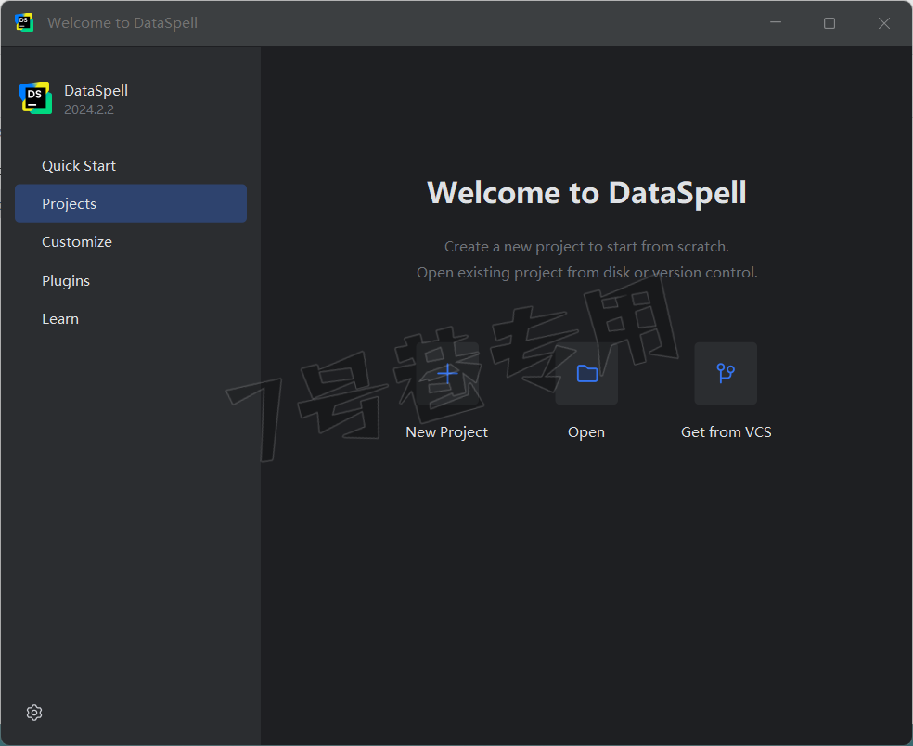Click the 'Create a new project to start from scratch.' text

[586, 246]
